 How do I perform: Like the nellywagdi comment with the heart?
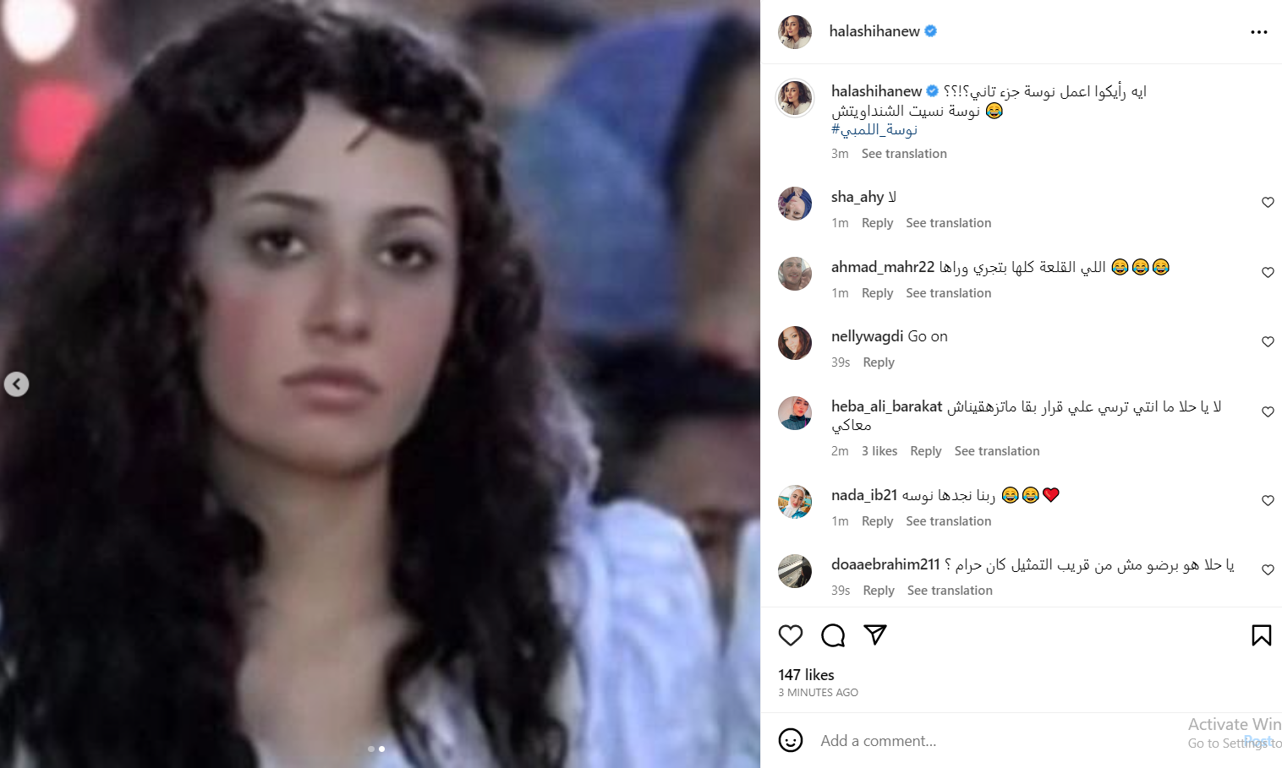(1268, 342)
